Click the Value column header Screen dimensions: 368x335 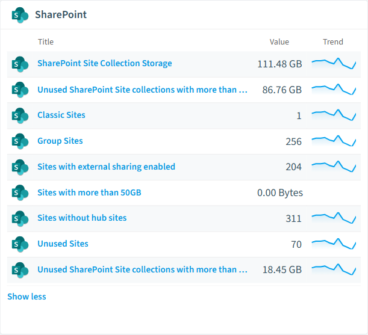[x=279, y=41]
